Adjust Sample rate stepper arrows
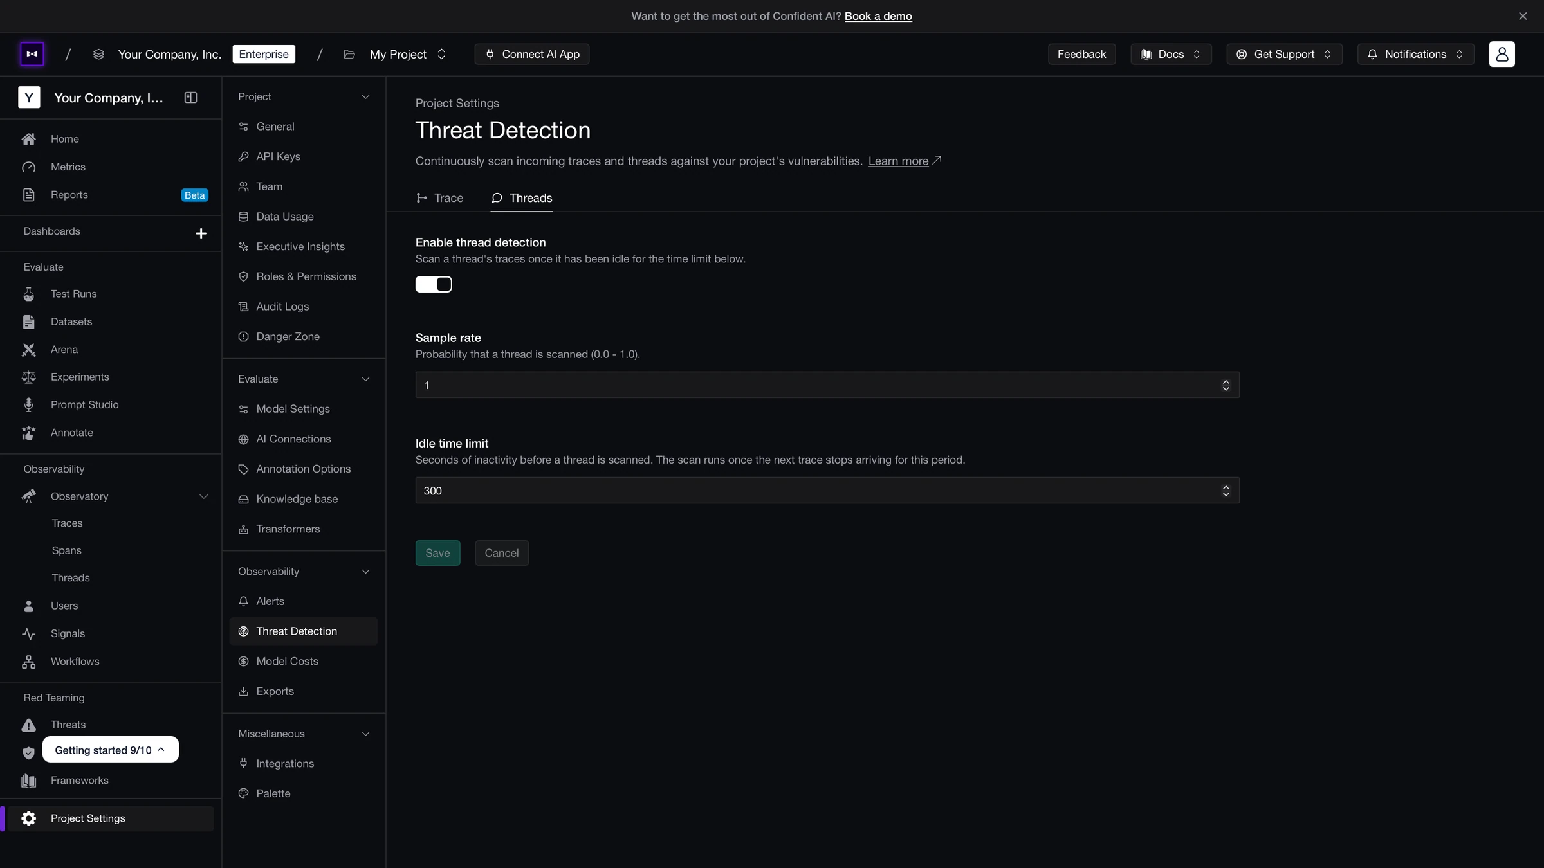 [1226, 385]
